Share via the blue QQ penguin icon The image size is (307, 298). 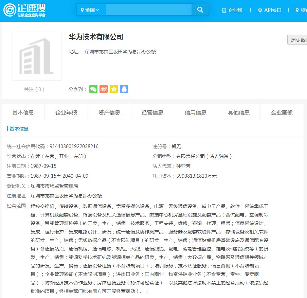124,89
